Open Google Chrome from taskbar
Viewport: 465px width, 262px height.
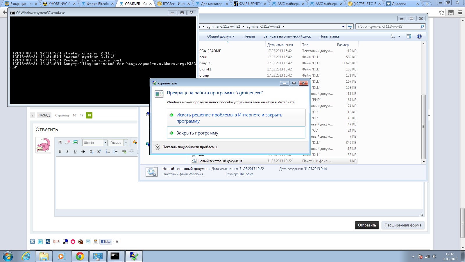(x=80, y=256)
